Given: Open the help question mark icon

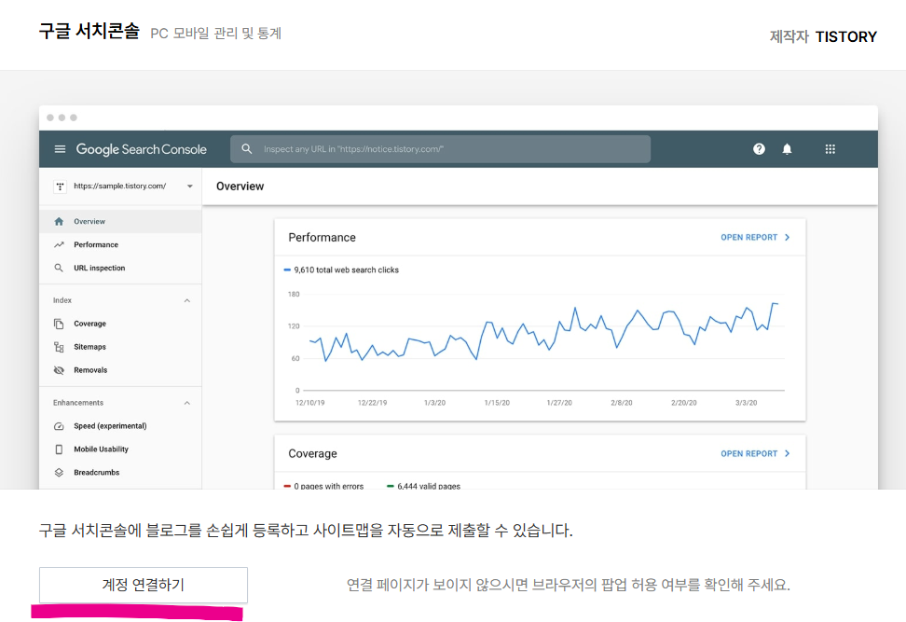Looking at the screenshot, I should coord(759,149).
